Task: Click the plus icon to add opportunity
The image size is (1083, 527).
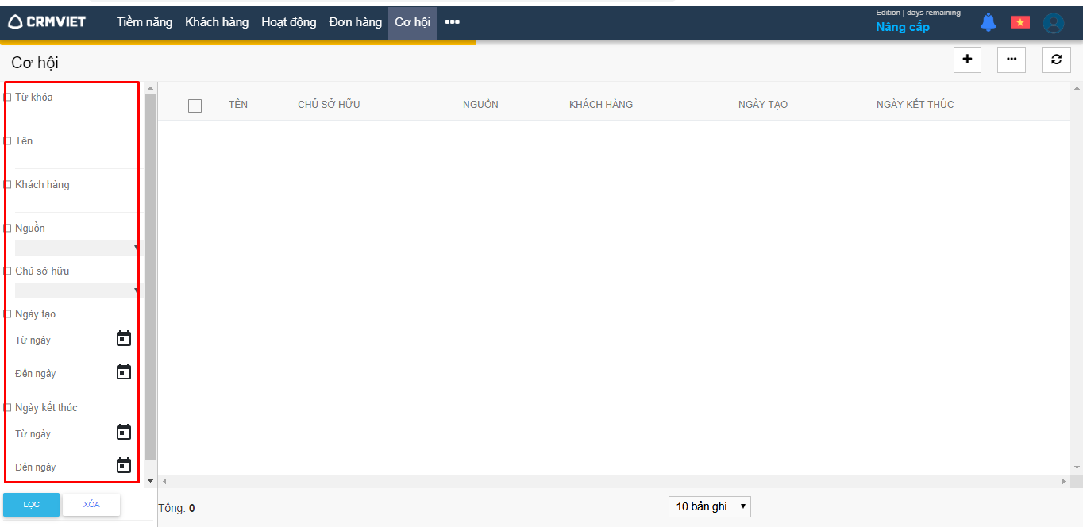Action: pos(967,60)
